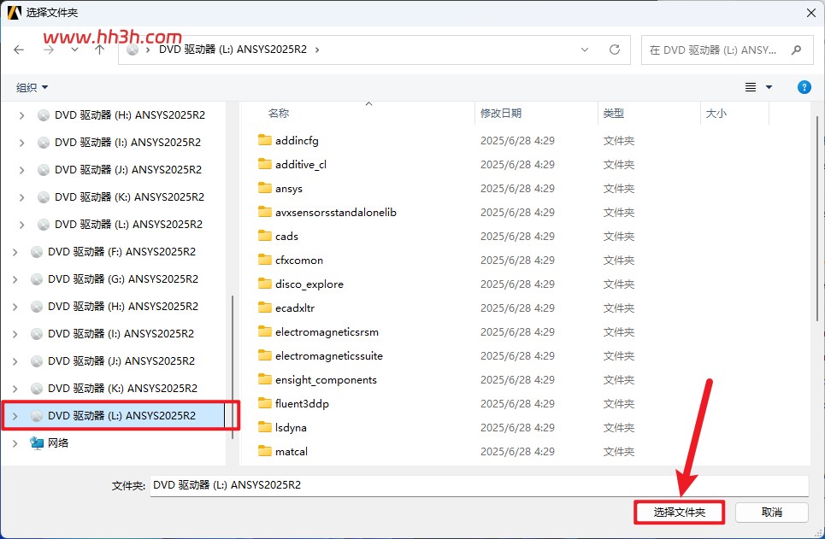Expand first DVD (H:) tree node
This screenshot has width=825, height=539.
point(21,115)
